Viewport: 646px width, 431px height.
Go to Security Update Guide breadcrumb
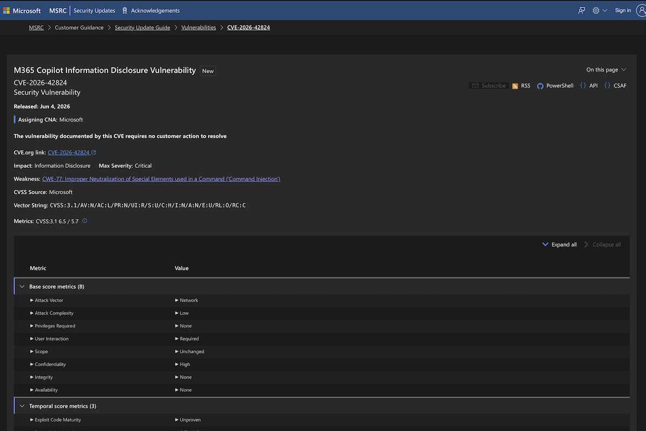click(142, 27)
